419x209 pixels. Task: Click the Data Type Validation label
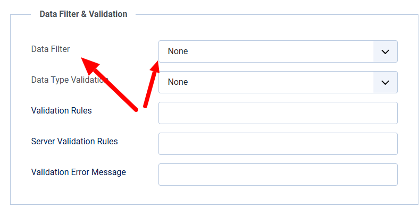[70, 80]
